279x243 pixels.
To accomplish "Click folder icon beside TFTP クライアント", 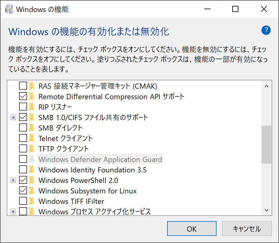I will (x=32, y=148).
